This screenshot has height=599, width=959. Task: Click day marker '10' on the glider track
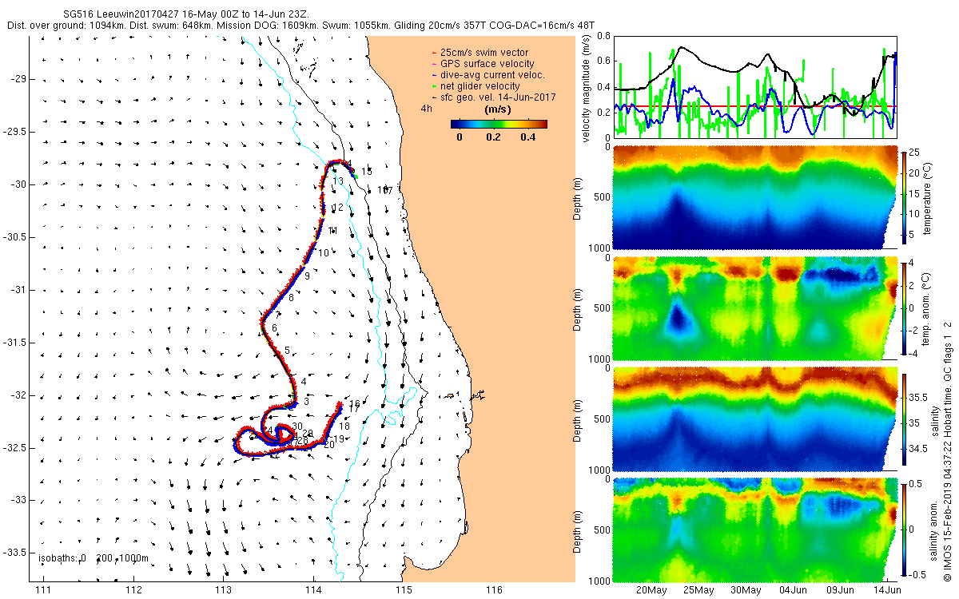(324, 253)
